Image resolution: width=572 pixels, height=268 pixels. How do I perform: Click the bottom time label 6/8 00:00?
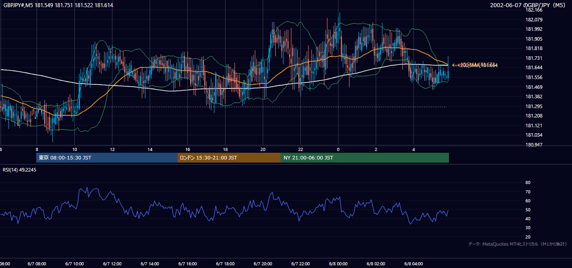point(338,264)
